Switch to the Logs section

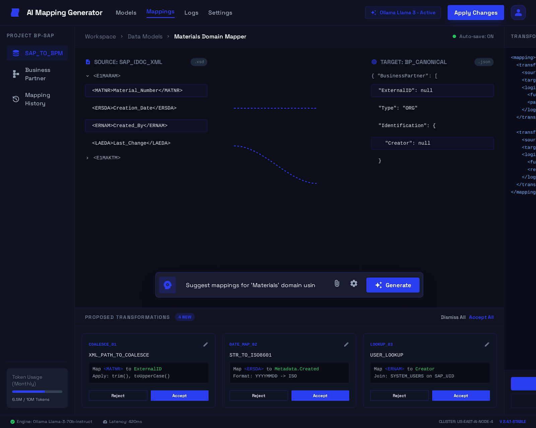click(x=191, y=12)
